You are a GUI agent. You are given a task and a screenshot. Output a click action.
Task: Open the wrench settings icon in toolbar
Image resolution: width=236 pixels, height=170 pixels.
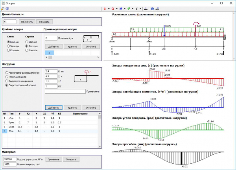[3, 9]
